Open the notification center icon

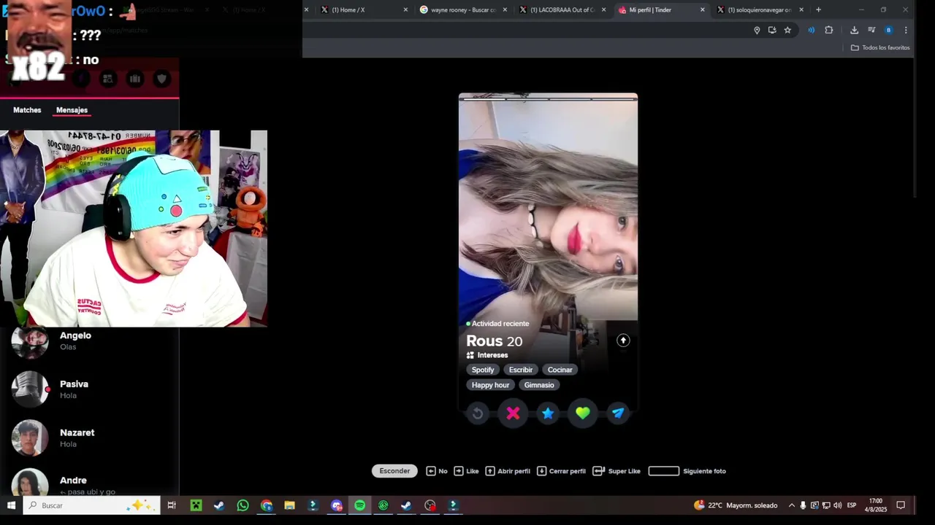click(901, 505)
